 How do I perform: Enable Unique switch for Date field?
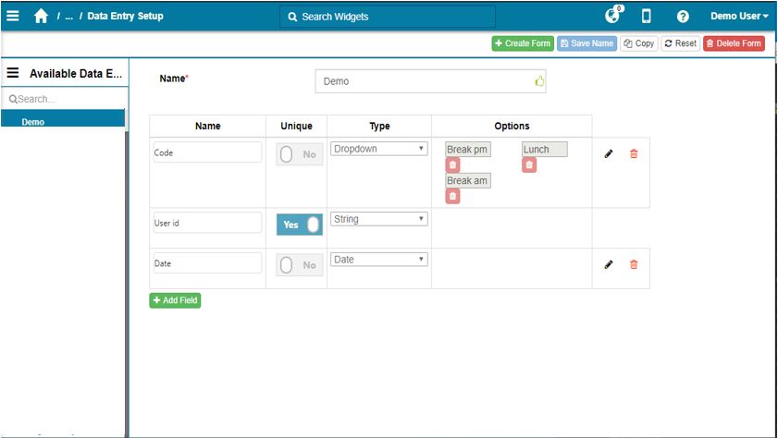coord(300,265)
